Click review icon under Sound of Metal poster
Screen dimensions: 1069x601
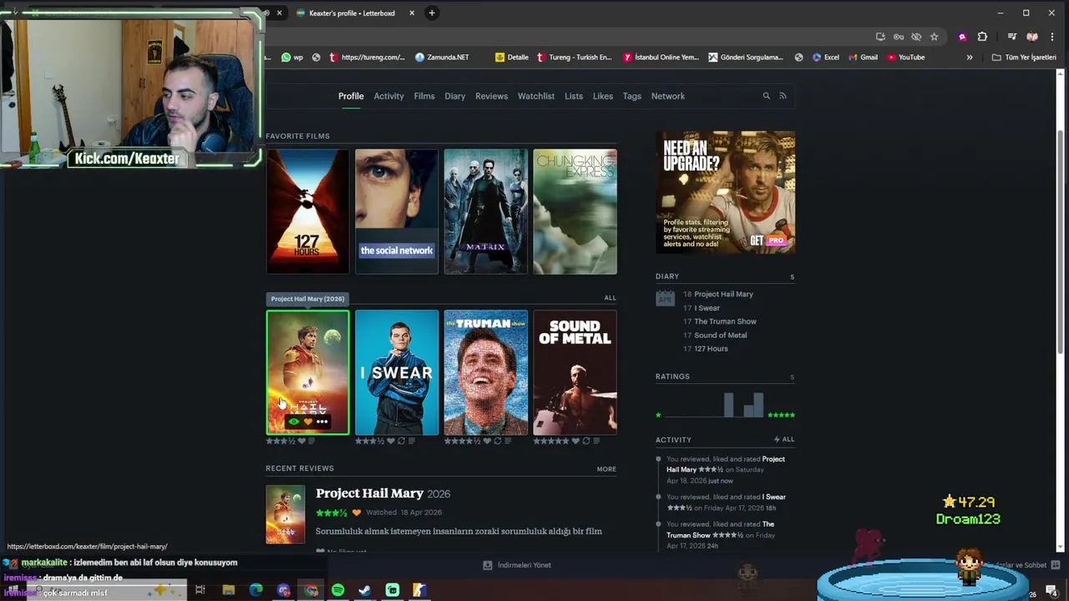pyautogui.click(x=595, y=441)
